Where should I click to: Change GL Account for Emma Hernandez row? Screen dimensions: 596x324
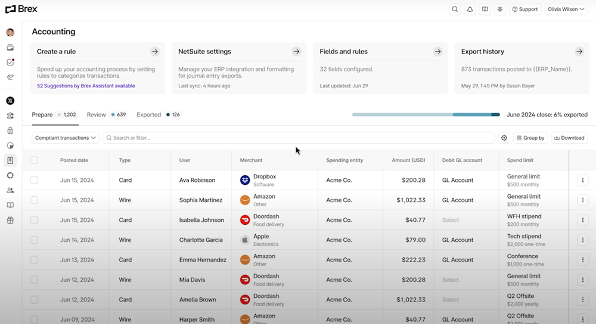tap(458, 260)
